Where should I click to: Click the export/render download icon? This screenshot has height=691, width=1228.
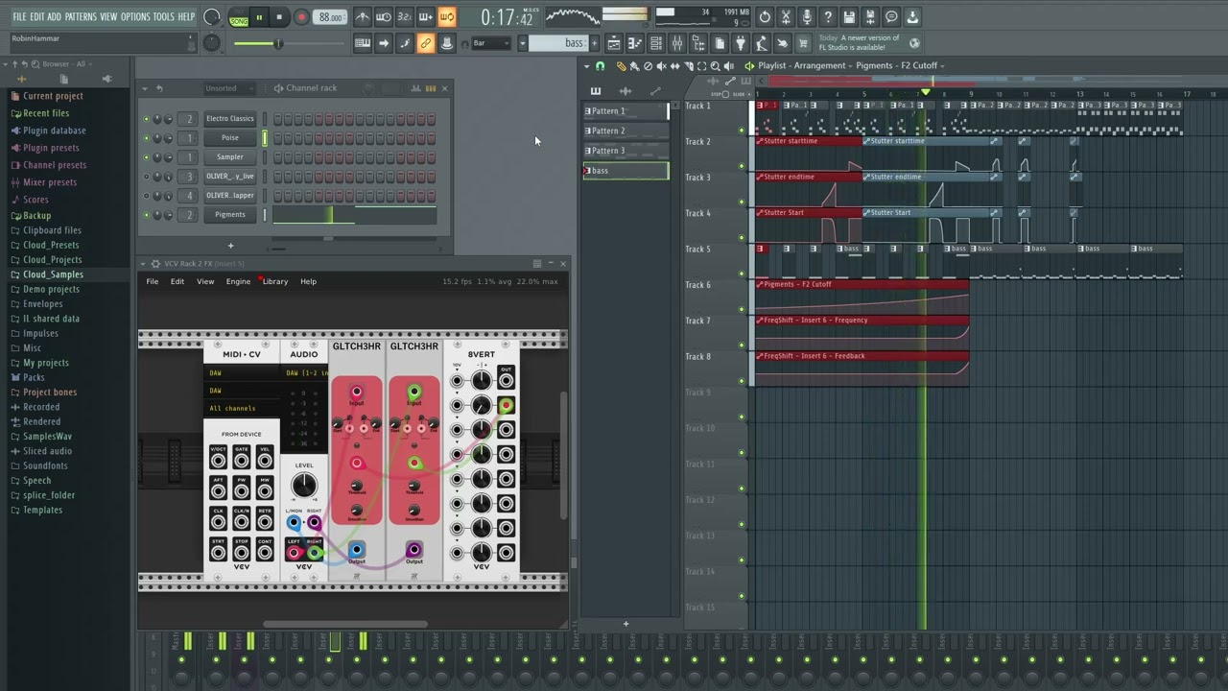tap(912, 17)
